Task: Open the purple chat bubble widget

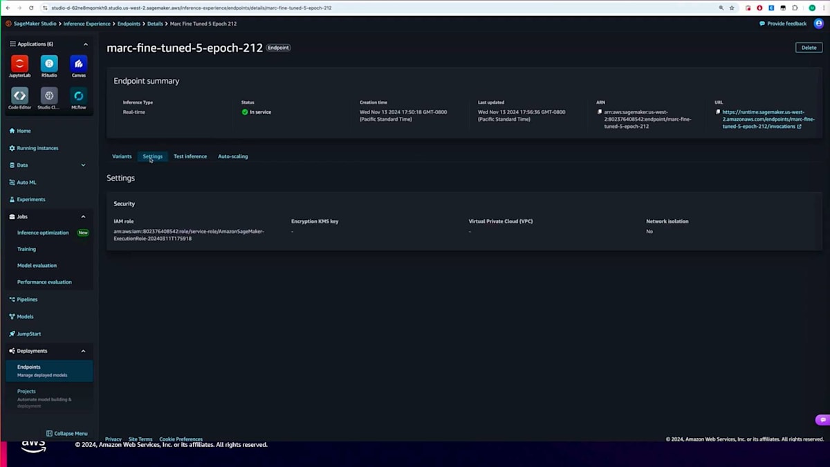Action: 822,420
